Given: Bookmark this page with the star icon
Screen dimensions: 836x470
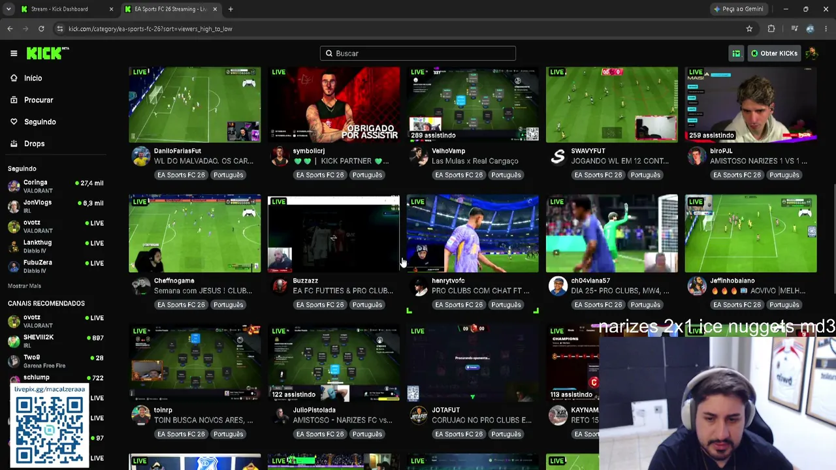Looking at the screenshot, I should 749,29.
